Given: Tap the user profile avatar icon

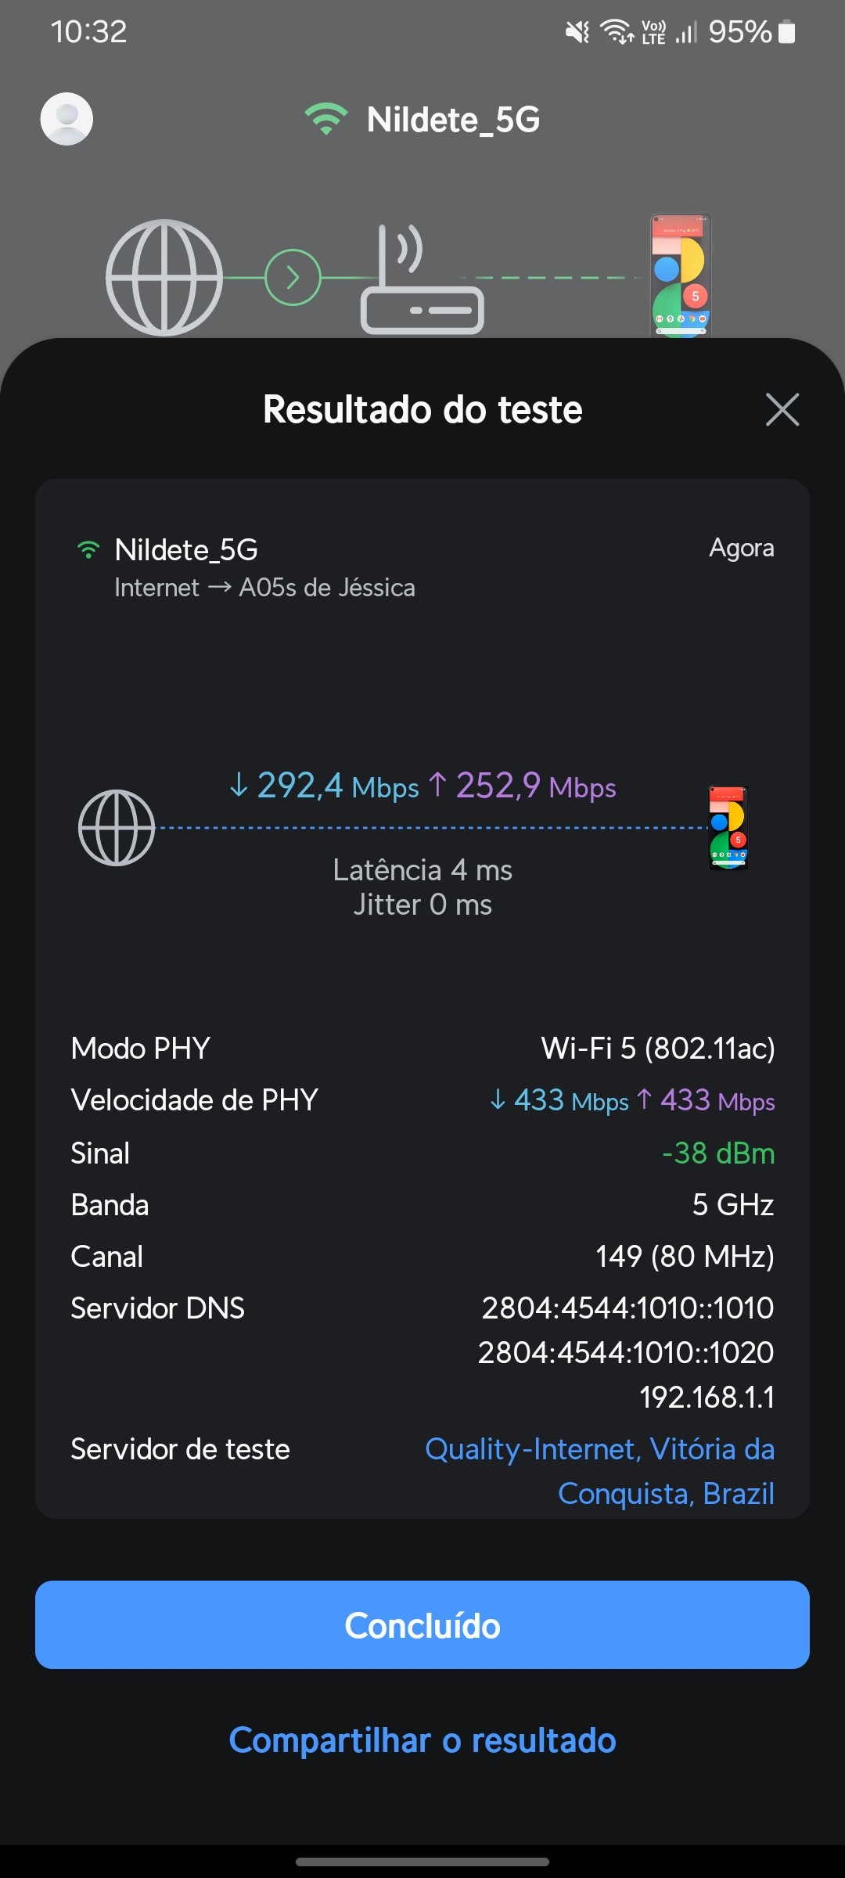Looking at the screenshot, I should pyautogui.click(x=67, y=119).
